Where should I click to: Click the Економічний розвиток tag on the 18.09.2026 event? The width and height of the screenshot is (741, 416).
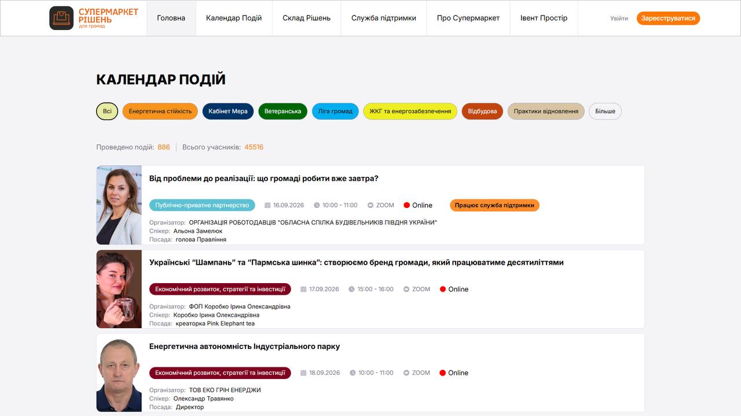(220, 373)
